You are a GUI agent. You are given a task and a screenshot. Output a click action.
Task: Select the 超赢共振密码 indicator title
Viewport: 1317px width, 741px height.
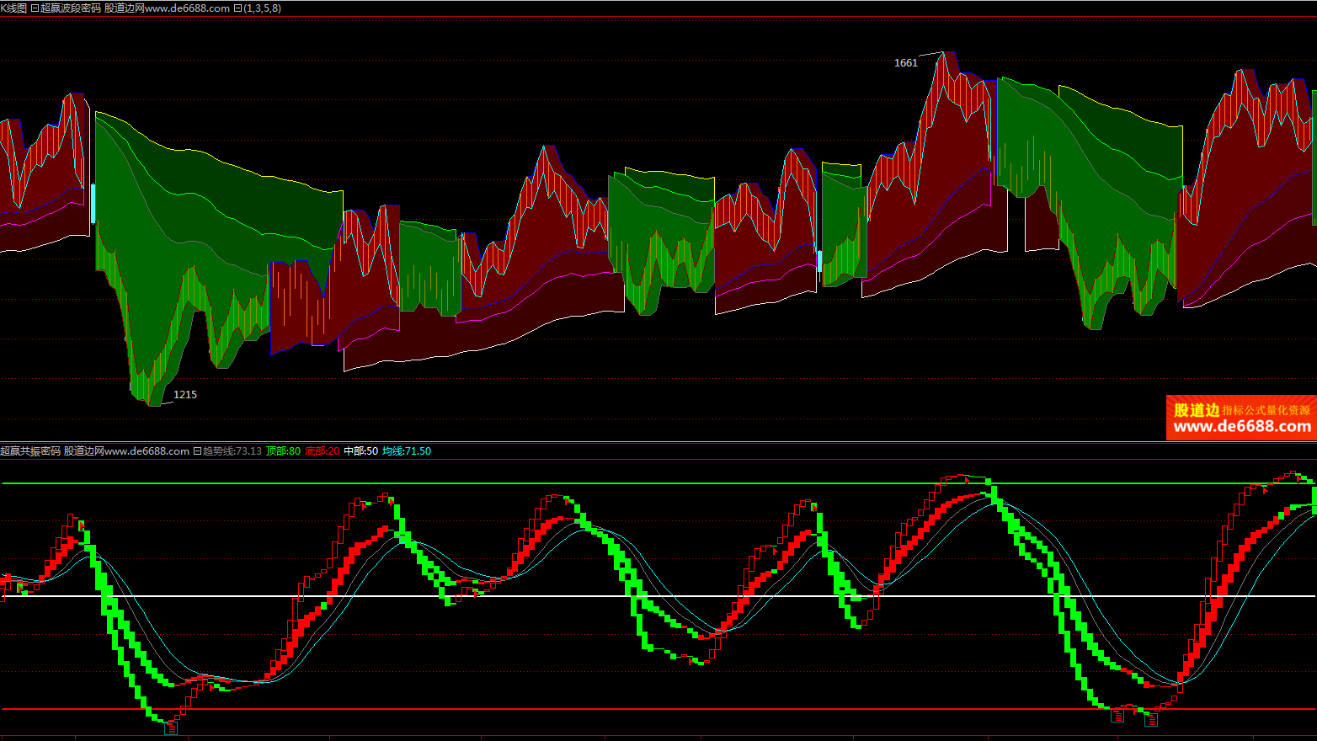30,451
